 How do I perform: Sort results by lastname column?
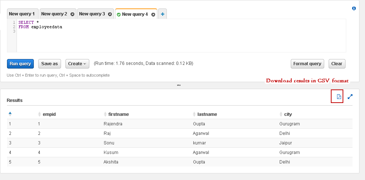click(207, 114)
